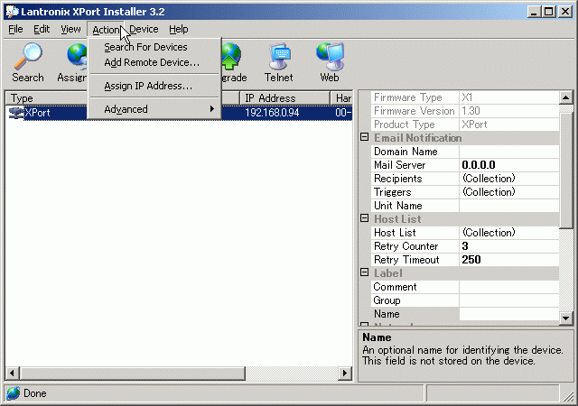The height and width of the screenshot is (406, 578).
Task: Edit the Unit Name value field
Action: [x=509, y=206]
